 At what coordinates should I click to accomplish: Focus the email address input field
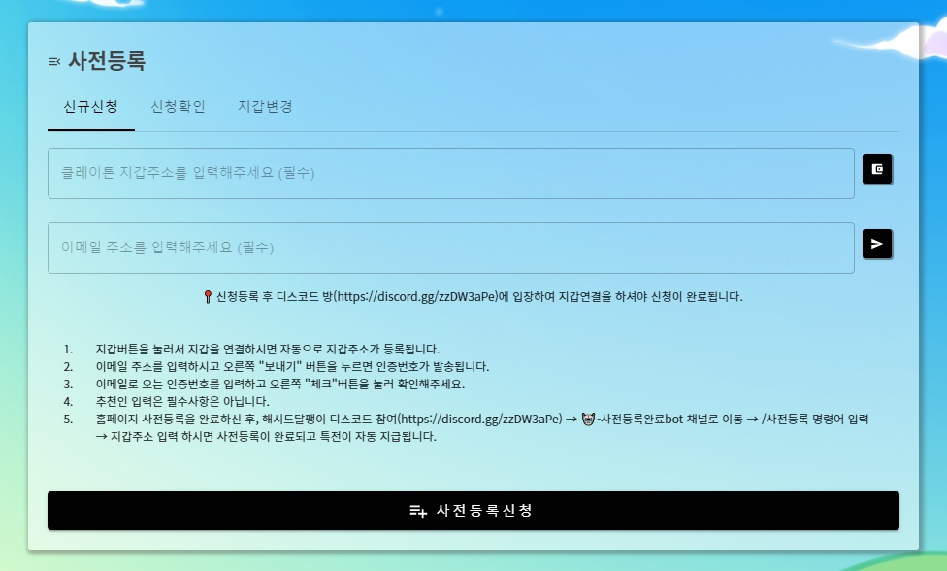(451, 249)
